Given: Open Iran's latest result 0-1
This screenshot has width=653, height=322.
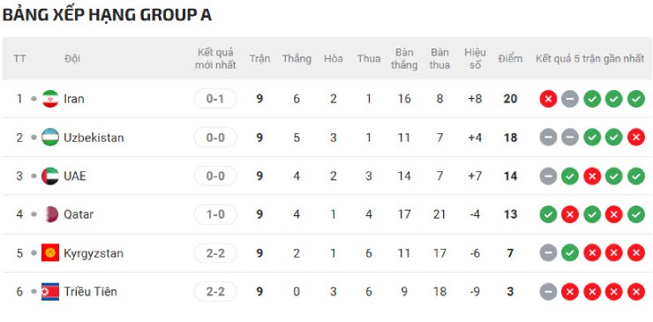Looking at the screenshot, I should pyautogui.click(x=215, y=99).
